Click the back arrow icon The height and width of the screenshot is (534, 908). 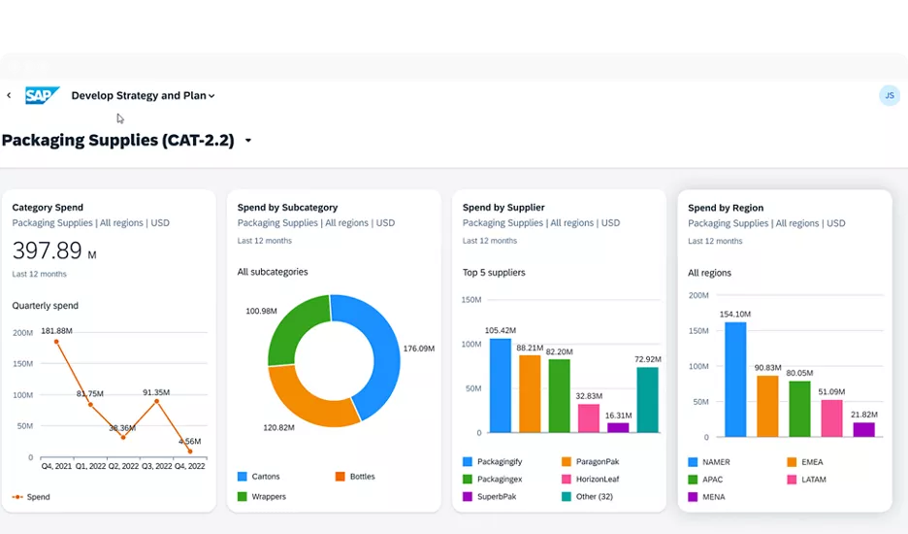9,96
